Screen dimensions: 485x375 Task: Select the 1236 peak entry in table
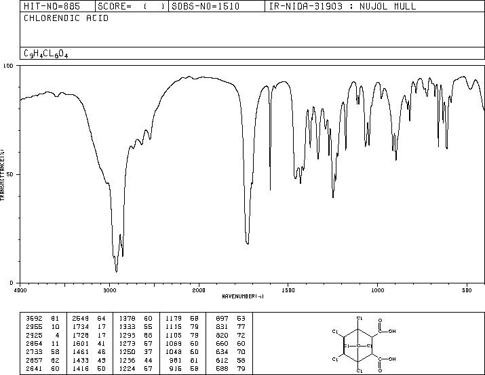point(136,360)
